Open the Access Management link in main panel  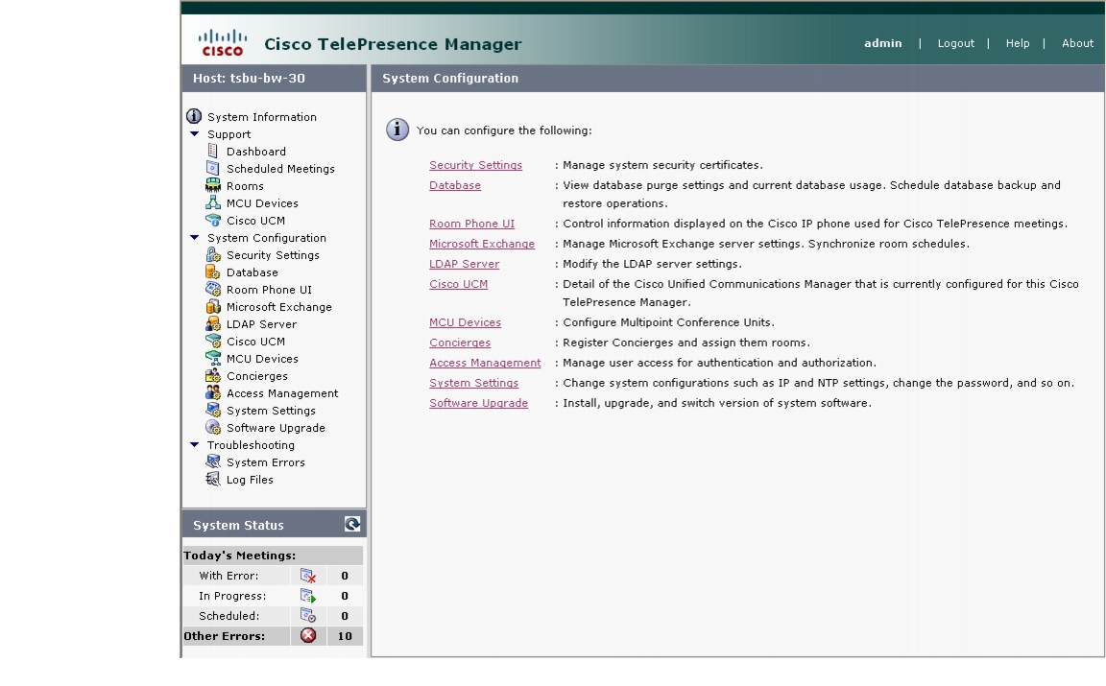[x=485, y=363]
